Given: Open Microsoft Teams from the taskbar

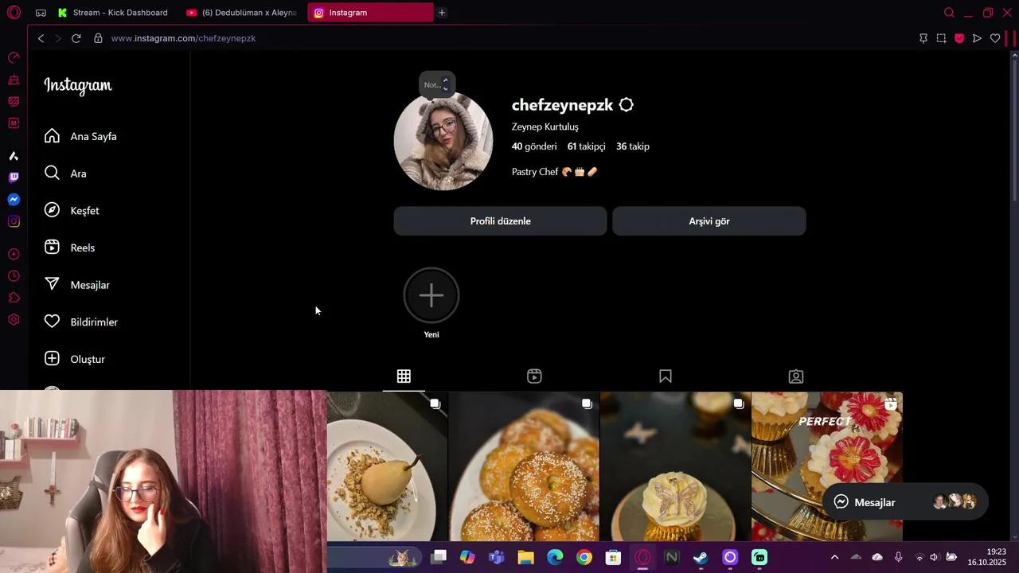Looking at the screenshot, I should pos(497,557).
